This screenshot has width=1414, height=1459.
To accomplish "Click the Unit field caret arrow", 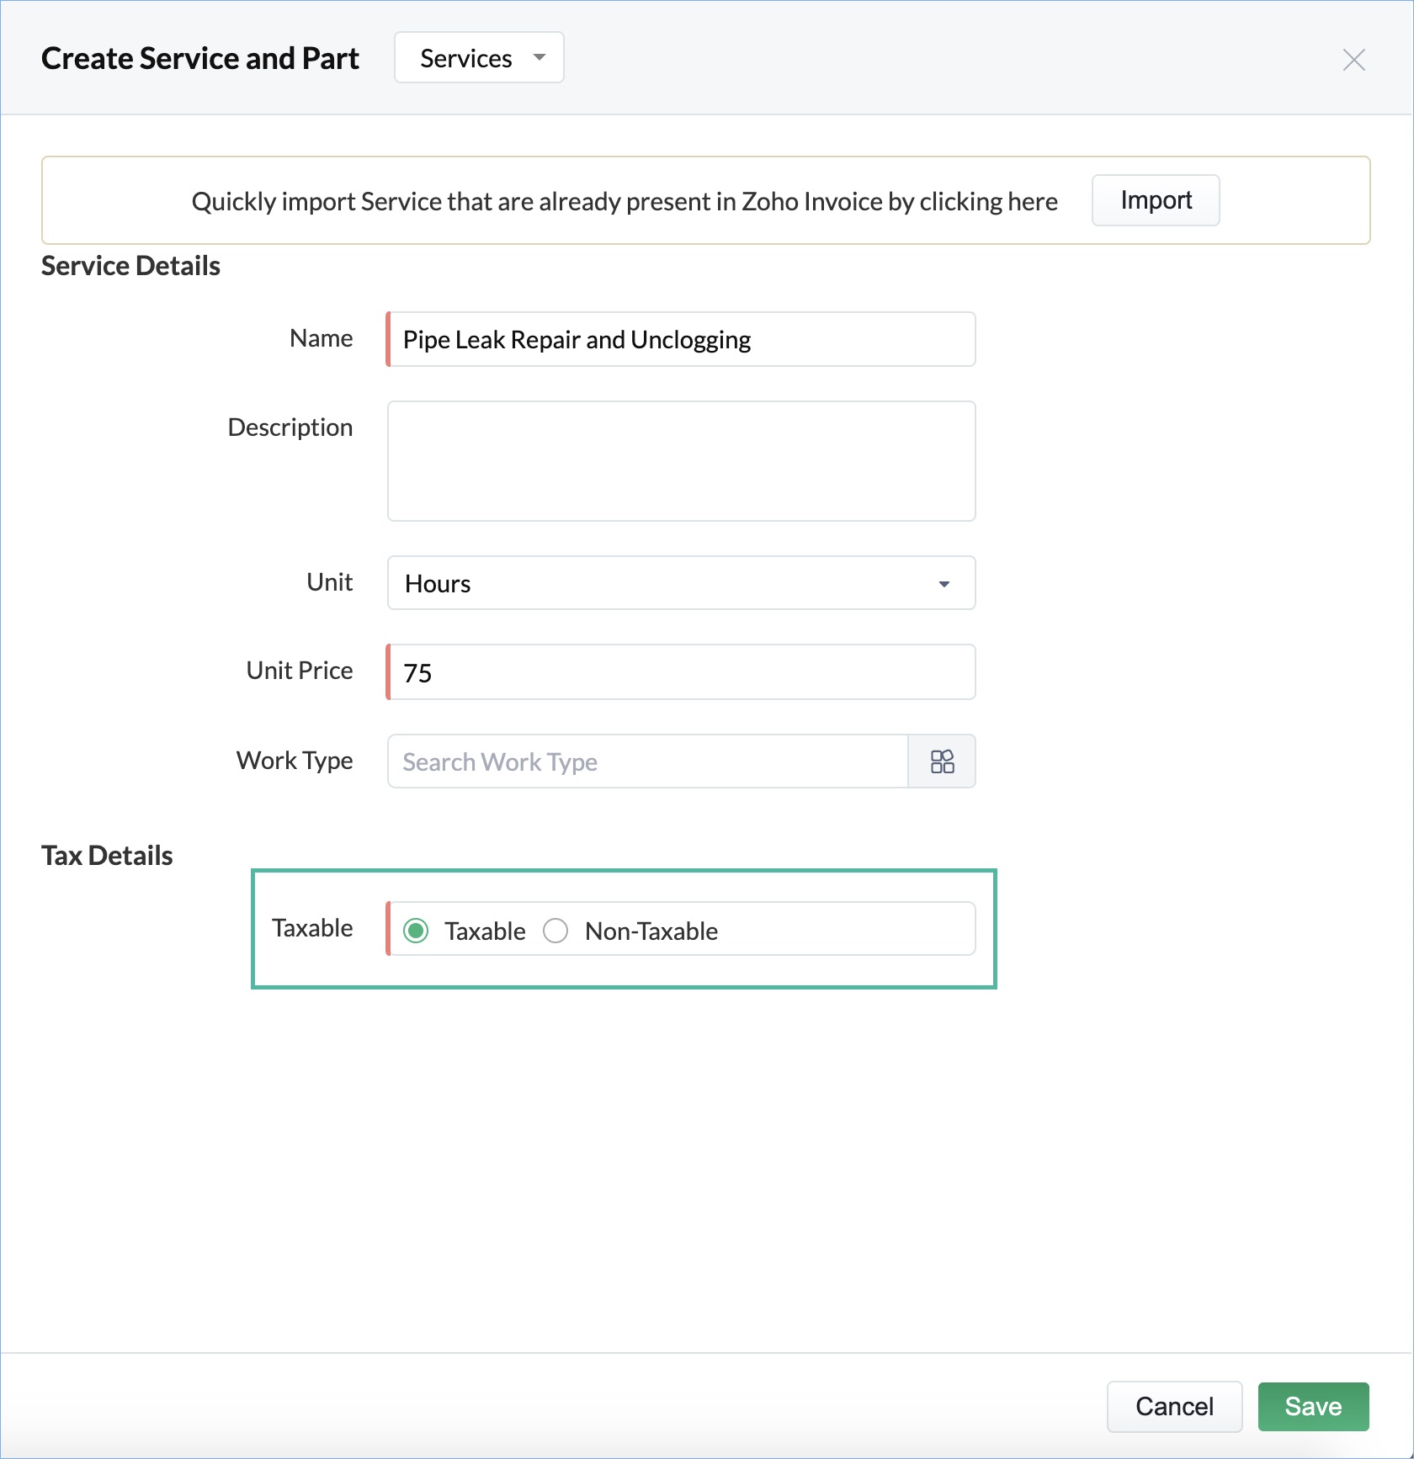I will pyautogui.click(x=944, y=584).
